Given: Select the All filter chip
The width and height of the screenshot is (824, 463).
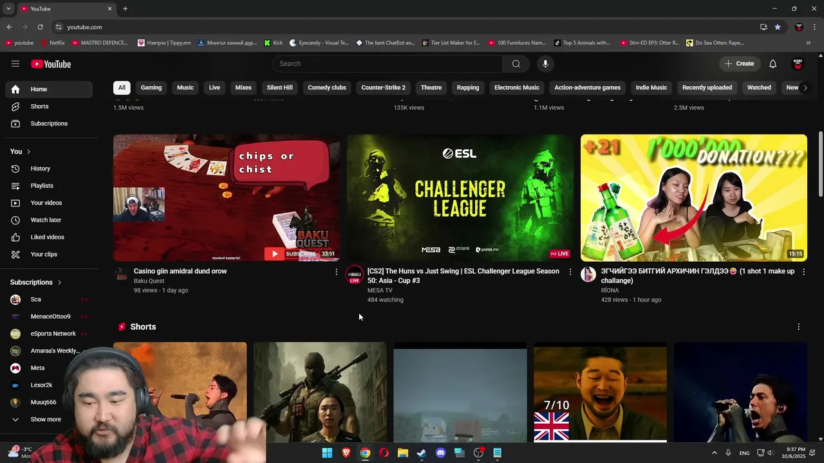Looking at the screenshot, I should tap(122, 87).
